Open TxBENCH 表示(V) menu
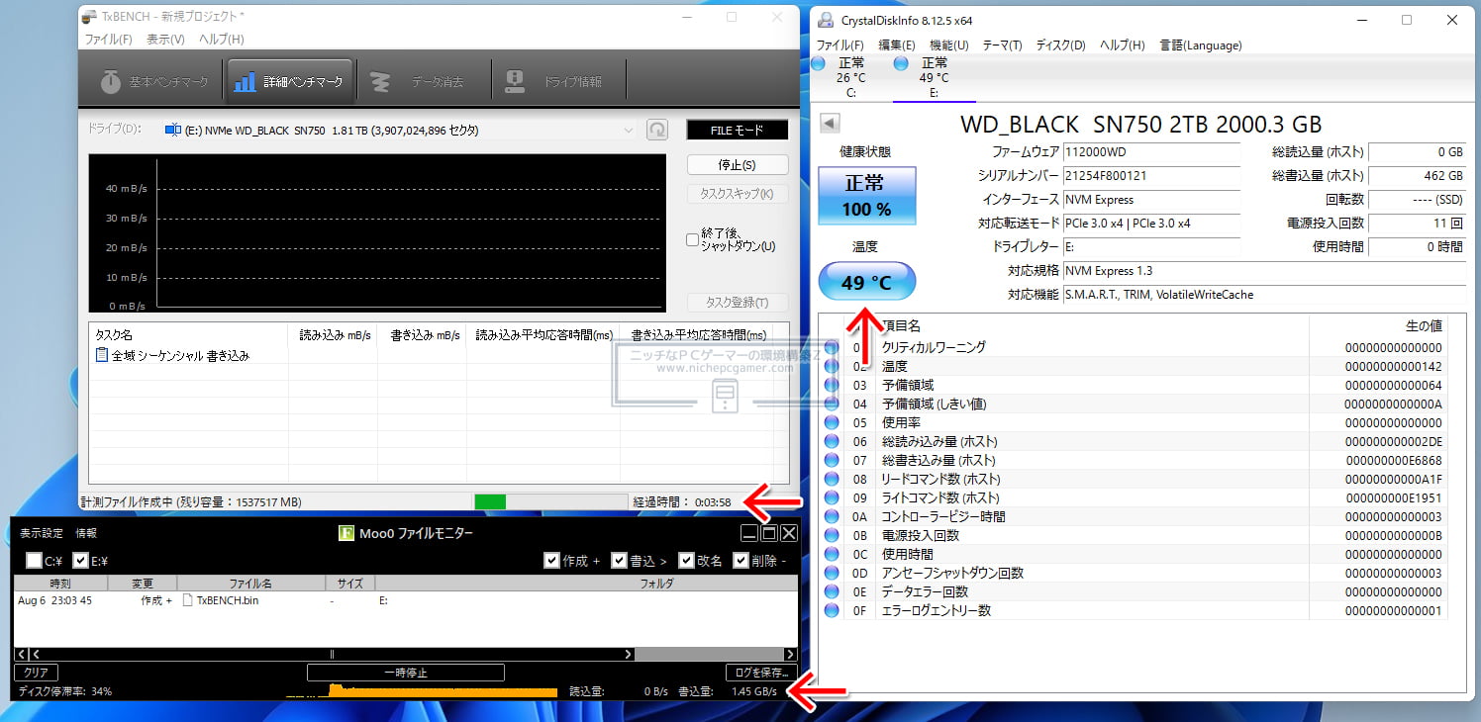The image size is (1481, 722). 165,40
